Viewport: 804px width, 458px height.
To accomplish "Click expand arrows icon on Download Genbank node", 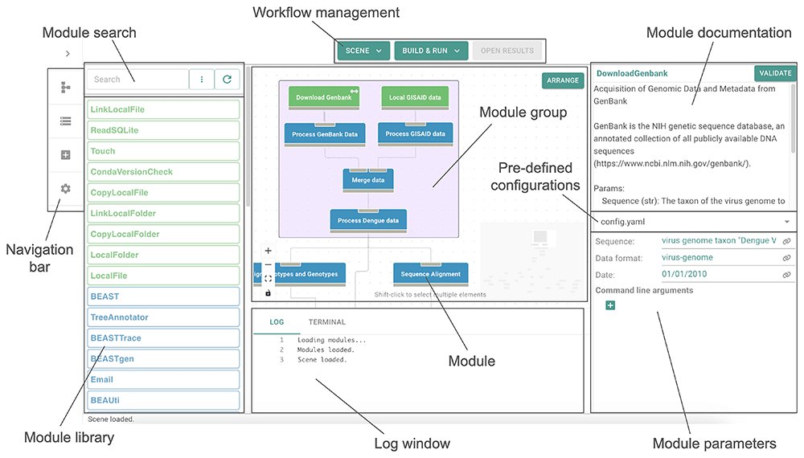I will 354,91.
